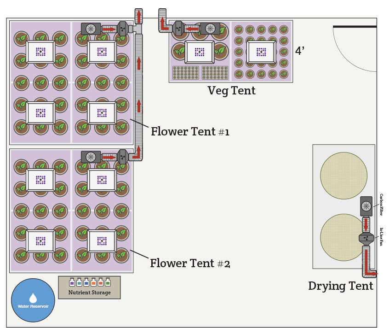Click Flower Tent #2 light nearest carbon filter
The width and height of the screenshot is (389, 328).
point(102,180)
